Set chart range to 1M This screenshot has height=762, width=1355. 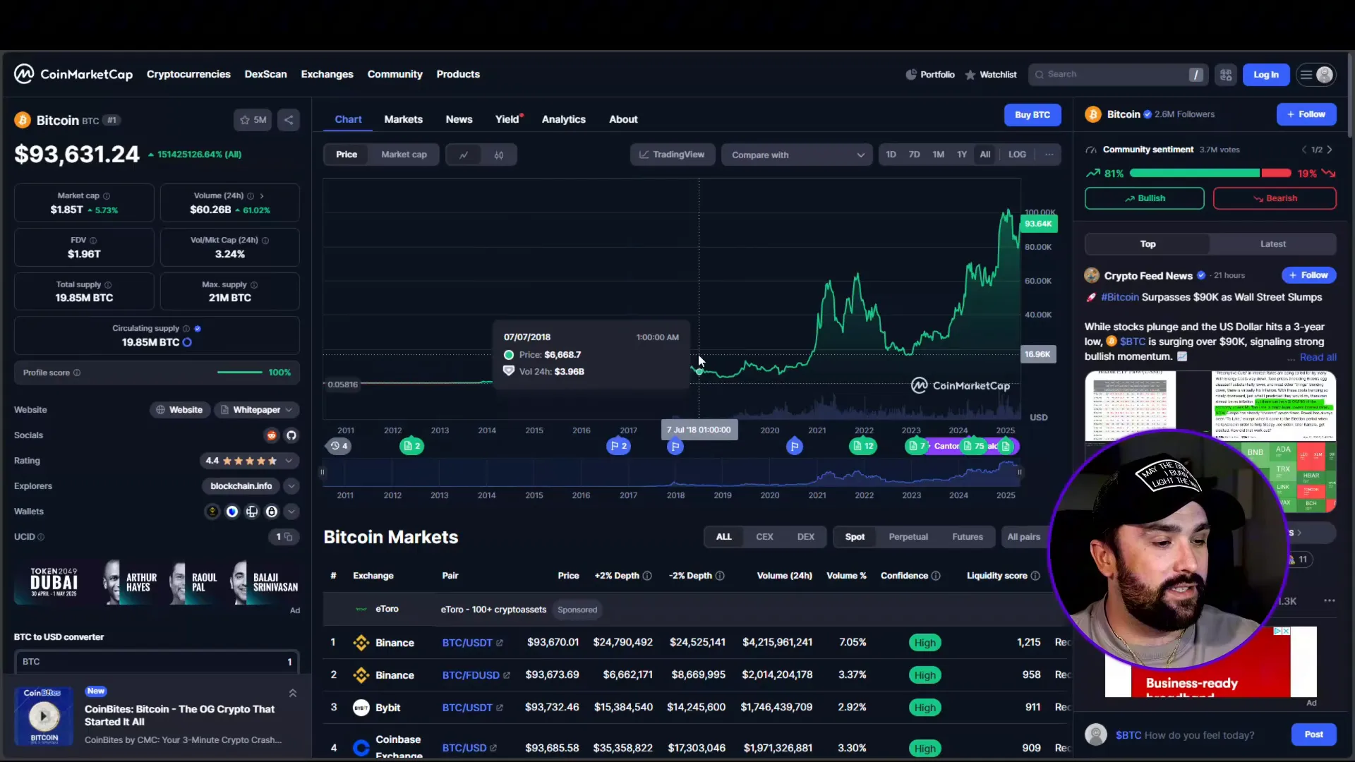(938, 155)
